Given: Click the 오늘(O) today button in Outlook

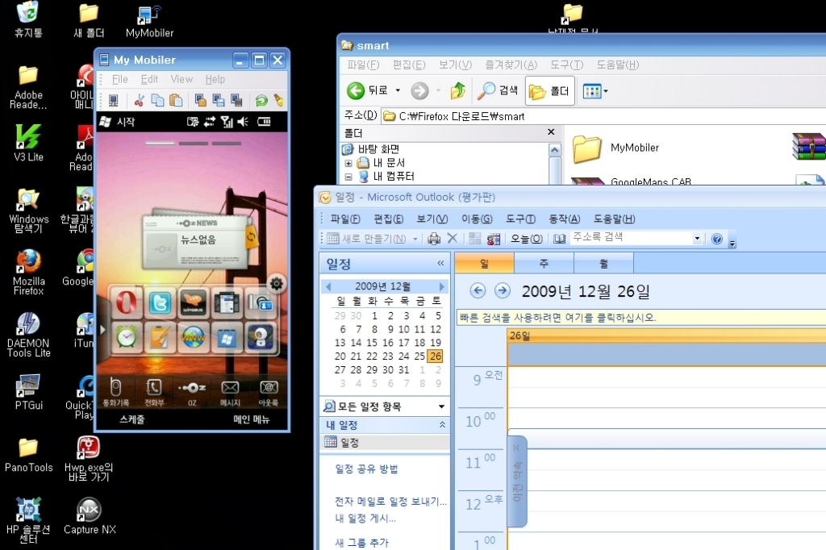Looking at the screenshot, I should [526, 239].
